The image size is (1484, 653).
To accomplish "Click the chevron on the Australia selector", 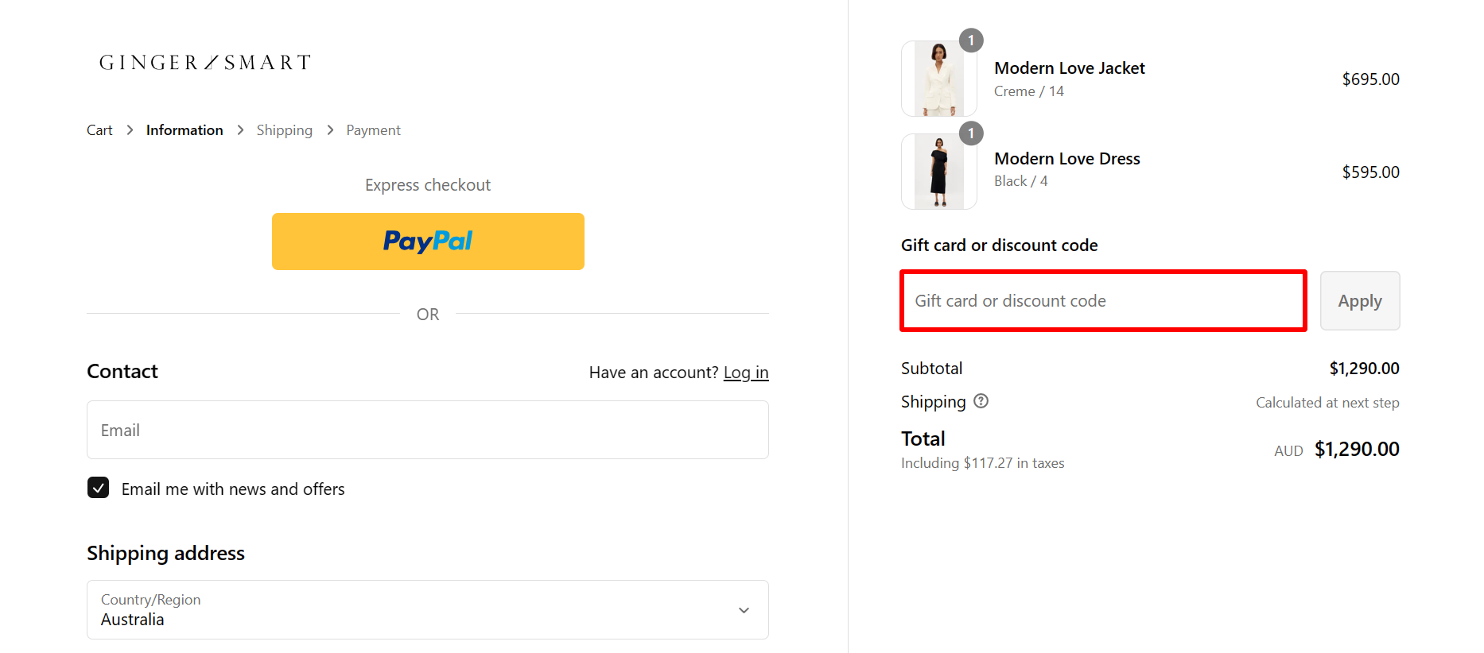I will (744, 610).
